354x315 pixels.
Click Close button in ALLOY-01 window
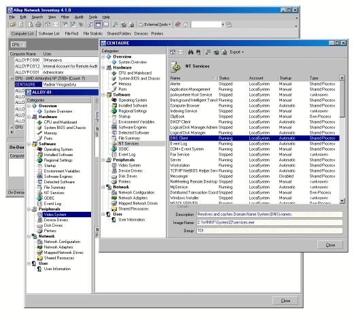pos(285,301)
